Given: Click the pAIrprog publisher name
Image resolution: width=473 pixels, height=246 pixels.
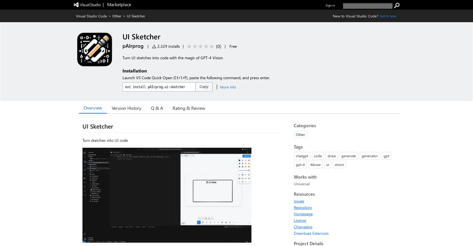Looking at the screenshot, I should [x=133, y=46].
